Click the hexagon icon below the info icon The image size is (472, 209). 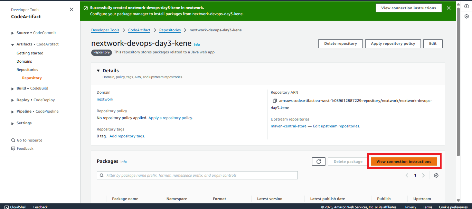coord(466,16)
